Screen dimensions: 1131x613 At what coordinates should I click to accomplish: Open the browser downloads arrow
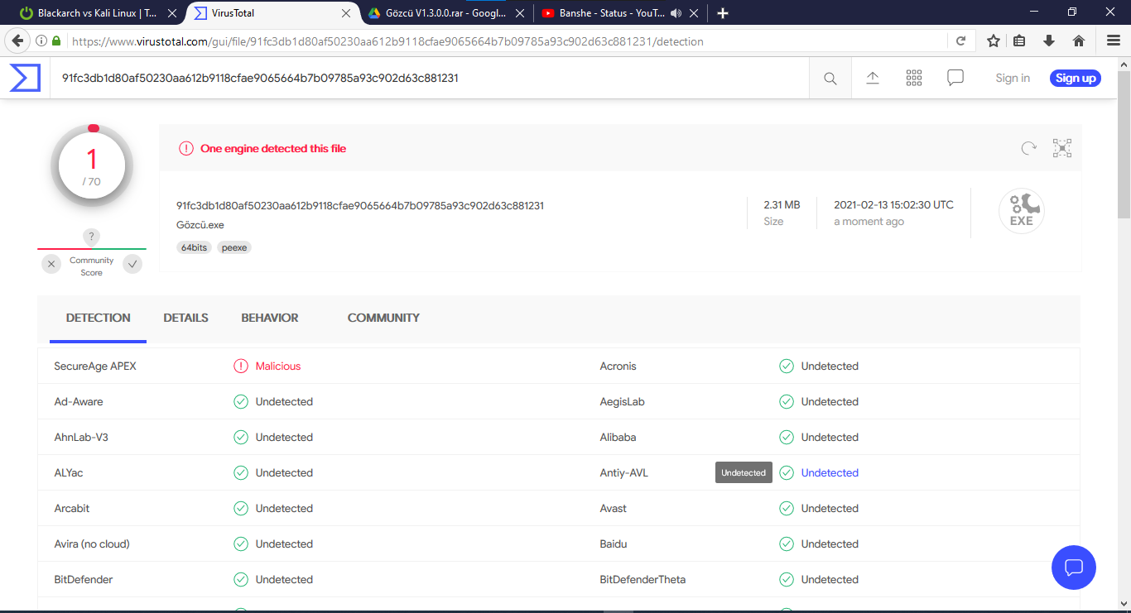(x=1049, y=41)
